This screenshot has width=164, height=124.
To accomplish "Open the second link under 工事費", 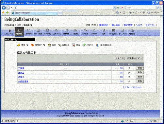I will [21, 73].
